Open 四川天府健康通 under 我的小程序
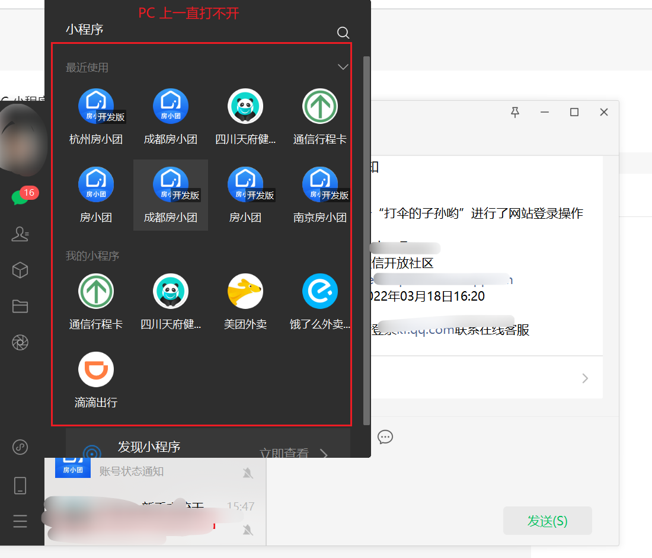Screen dimensions: 652x558 tap(171, 302)
